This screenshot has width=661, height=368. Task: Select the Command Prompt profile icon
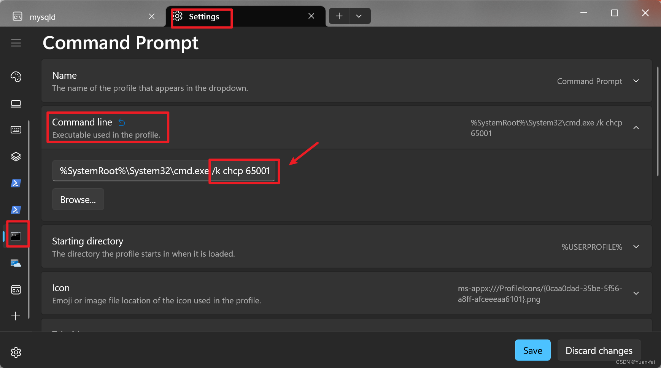click(x=16, y=236)
